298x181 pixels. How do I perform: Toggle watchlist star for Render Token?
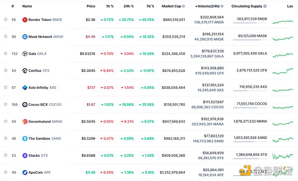pos(5,19)
